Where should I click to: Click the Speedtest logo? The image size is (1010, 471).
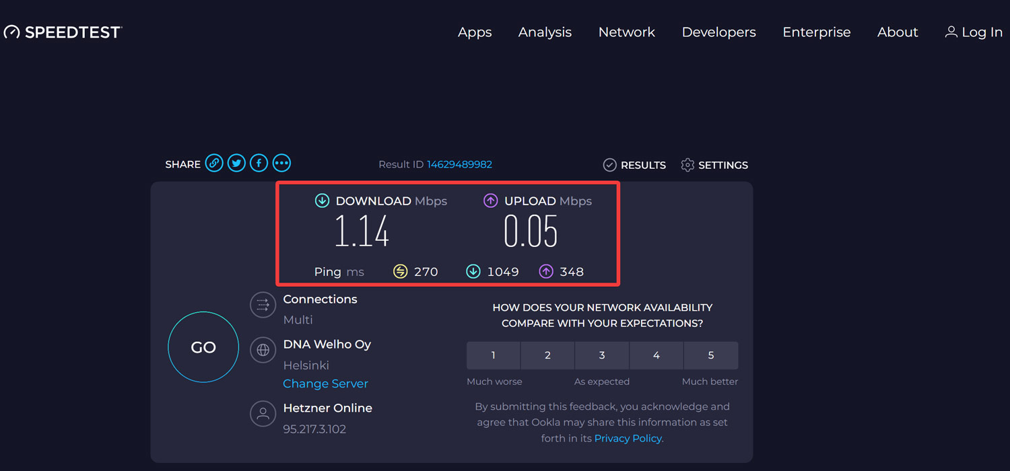(x=63, y=32)
